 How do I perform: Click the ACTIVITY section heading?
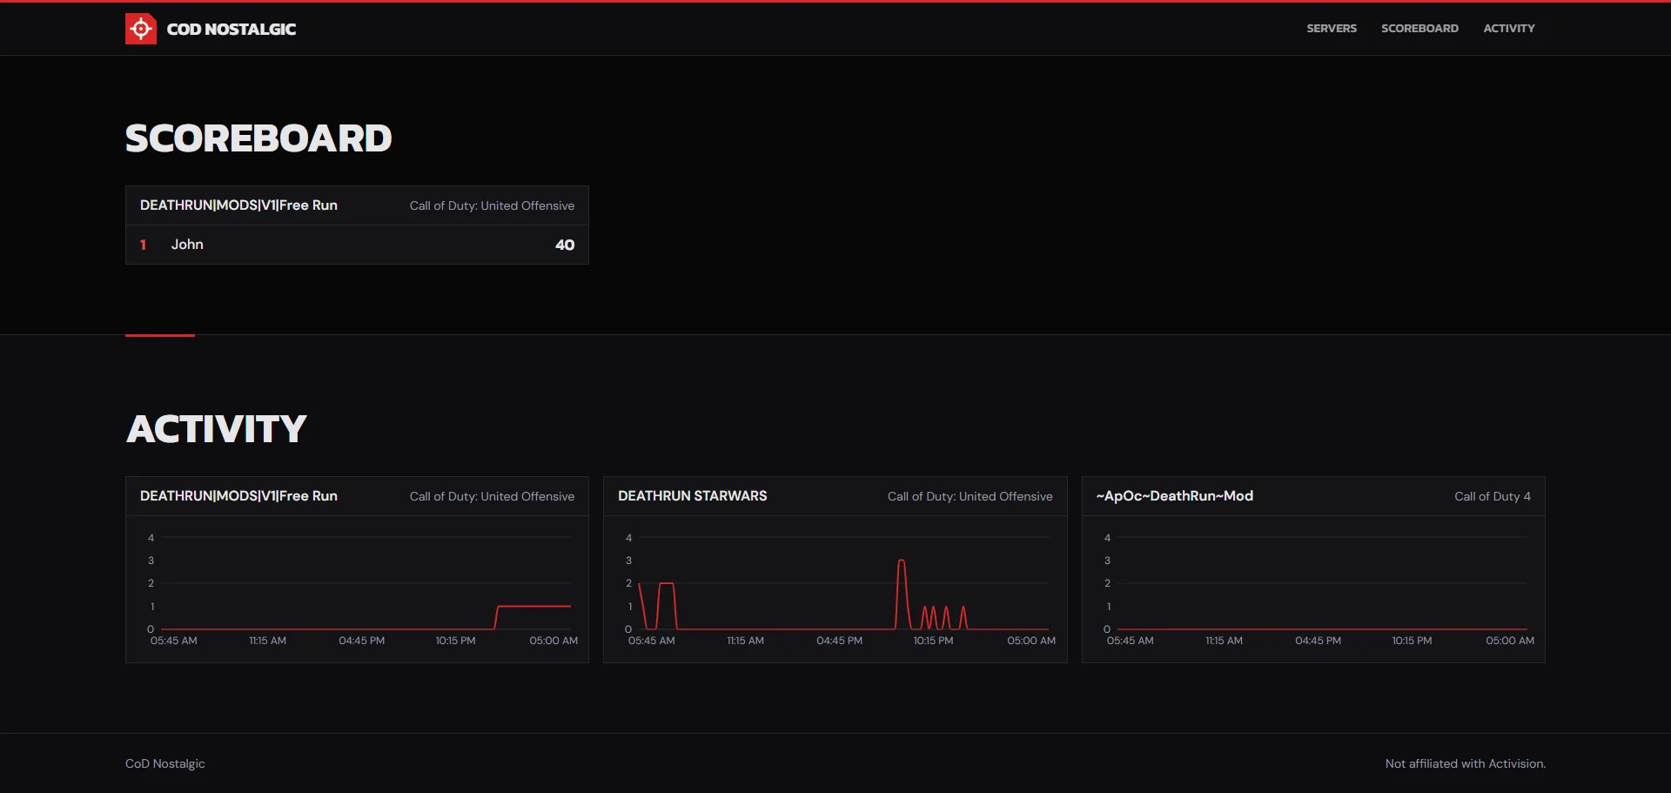(x=217, y=429)
